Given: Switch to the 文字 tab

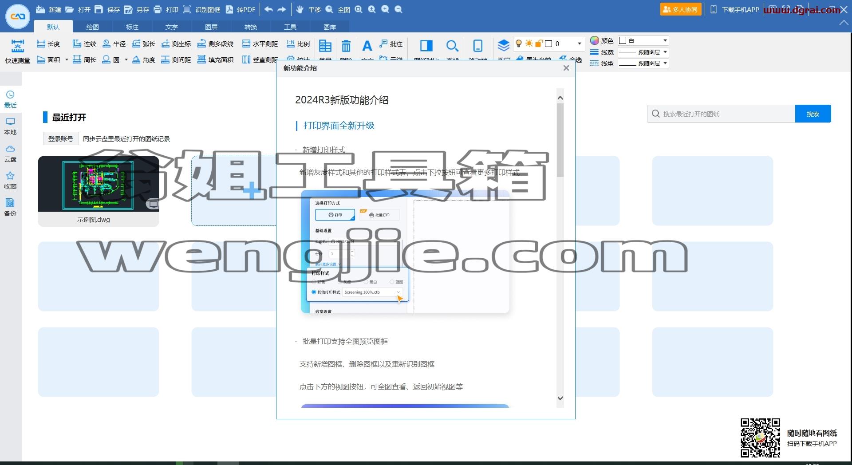Looking at the screenshot, I should [x=172, y=27].
